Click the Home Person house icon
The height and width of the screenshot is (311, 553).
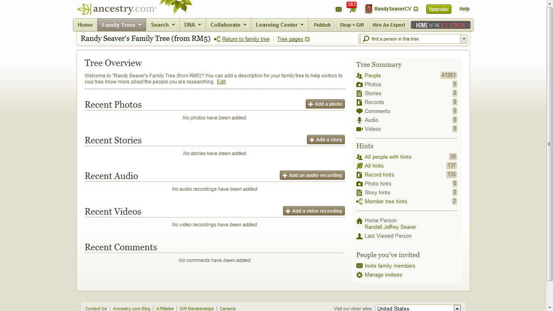click(x=359, y=221)
